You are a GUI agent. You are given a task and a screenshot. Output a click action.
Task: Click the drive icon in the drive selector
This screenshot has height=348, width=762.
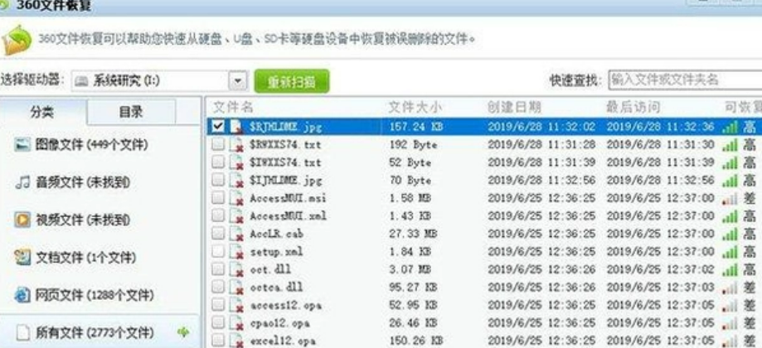81,81
